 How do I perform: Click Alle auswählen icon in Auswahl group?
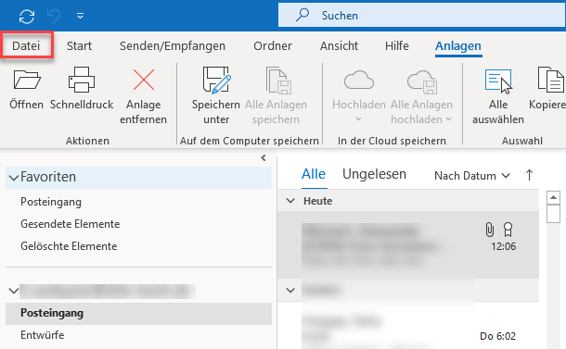point(498,81)
